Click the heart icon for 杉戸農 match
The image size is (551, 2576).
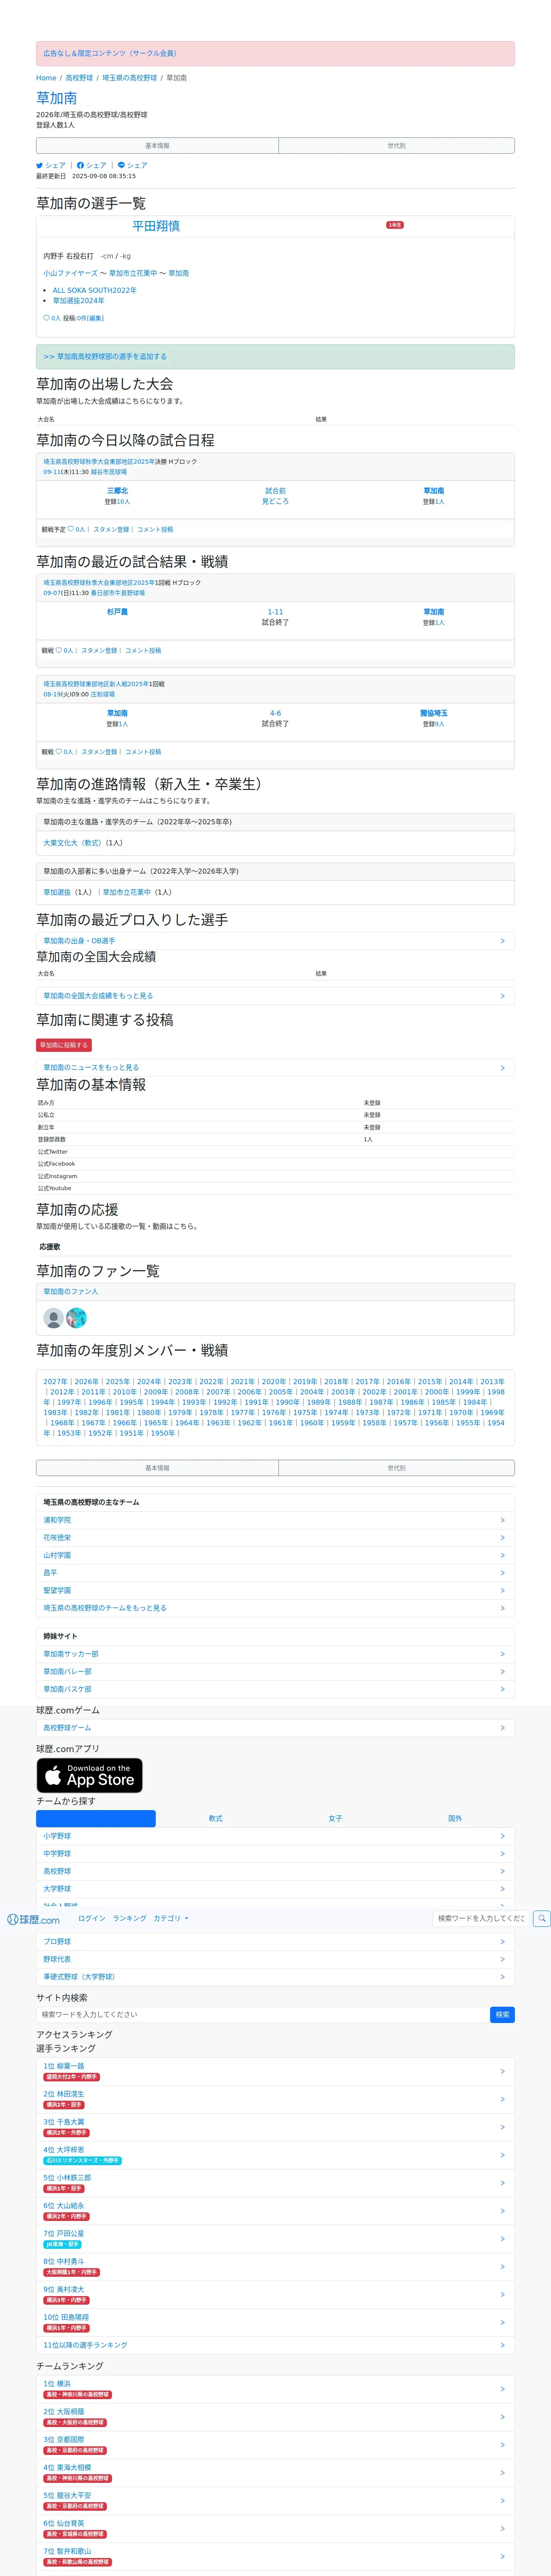(59, 650)
